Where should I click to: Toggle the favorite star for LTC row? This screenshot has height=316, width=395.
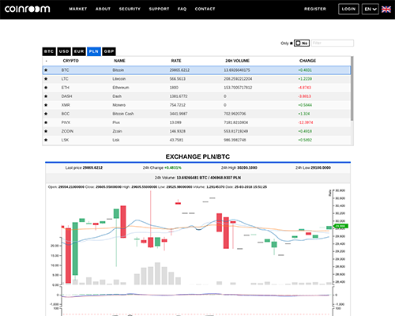point(46,79)
